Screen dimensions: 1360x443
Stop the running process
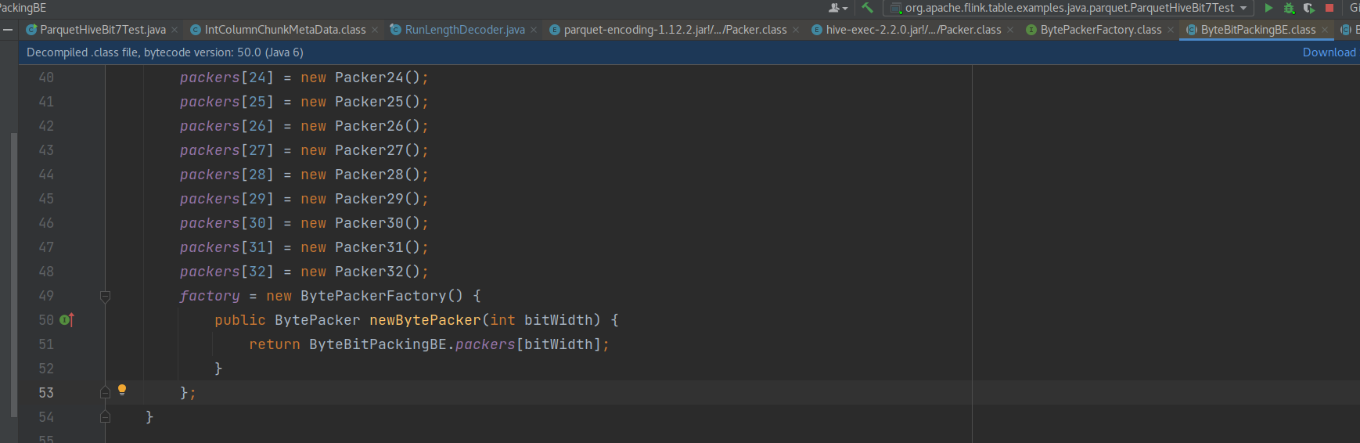[1329, 8]
